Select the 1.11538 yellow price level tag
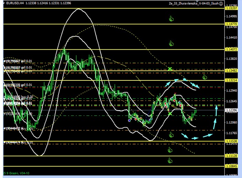Screen dimensions: 242x178 coord(231,141)
